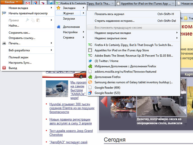Viewport: 193px width, 145px height.
Task: Select Показать весь журнал entry
Action: 133,14
